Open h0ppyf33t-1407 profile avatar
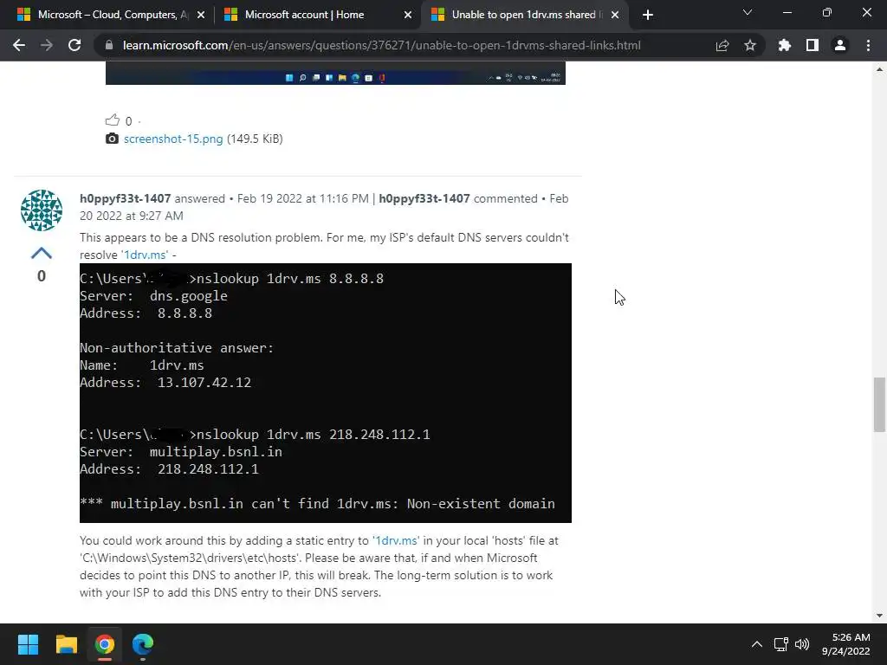This screenshot has height=665, width=887. [42, 210]
